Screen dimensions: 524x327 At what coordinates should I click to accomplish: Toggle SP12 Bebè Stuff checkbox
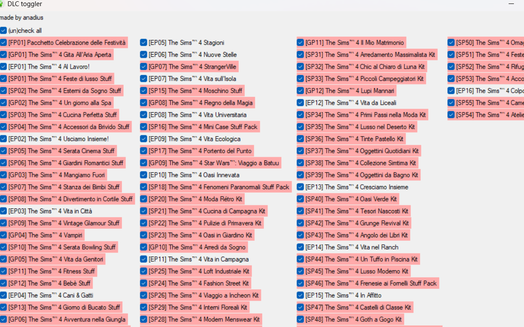[4, 283]
